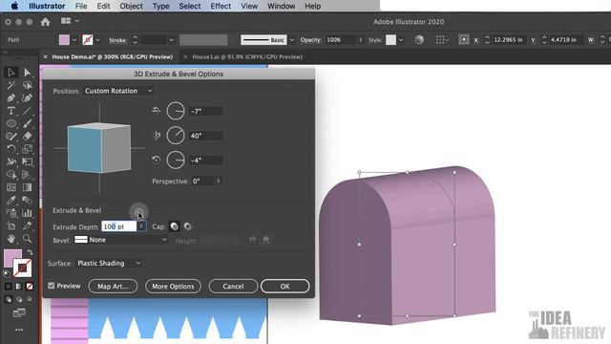
Task: Select the Pen tool
Action: tap(11, 98)
